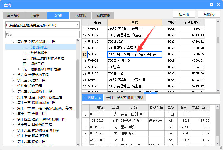The image size is (223, 150).
Task: Select the C30框架梁、连续梁 row
Action: point(143,48)
